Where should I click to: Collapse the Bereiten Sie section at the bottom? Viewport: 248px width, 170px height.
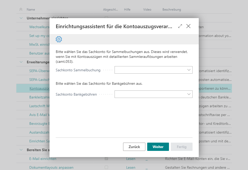[x=22, y=150]
